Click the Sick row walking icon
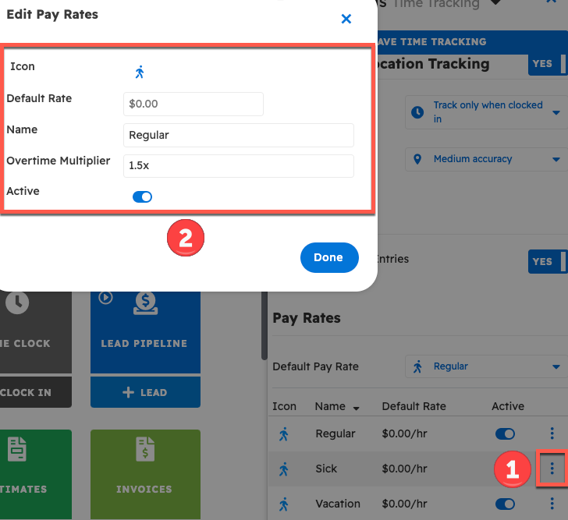The image size is (568, 520). 284,469
